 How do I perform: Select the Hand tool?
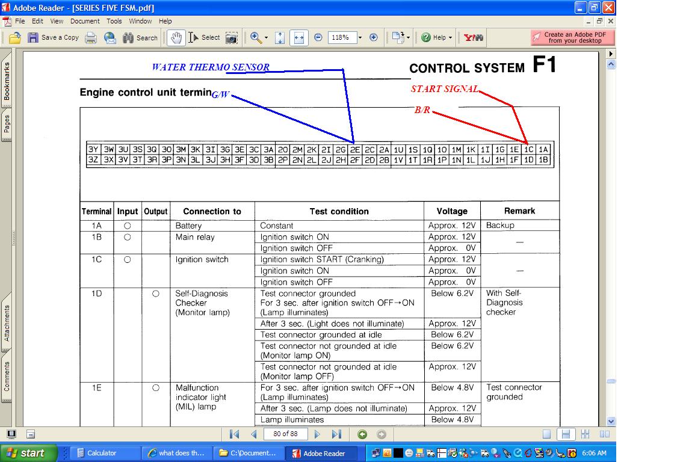click(x=175, y=38)
